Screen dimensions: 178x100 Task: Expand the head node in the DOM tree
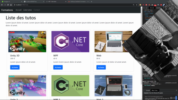(144, 13)
